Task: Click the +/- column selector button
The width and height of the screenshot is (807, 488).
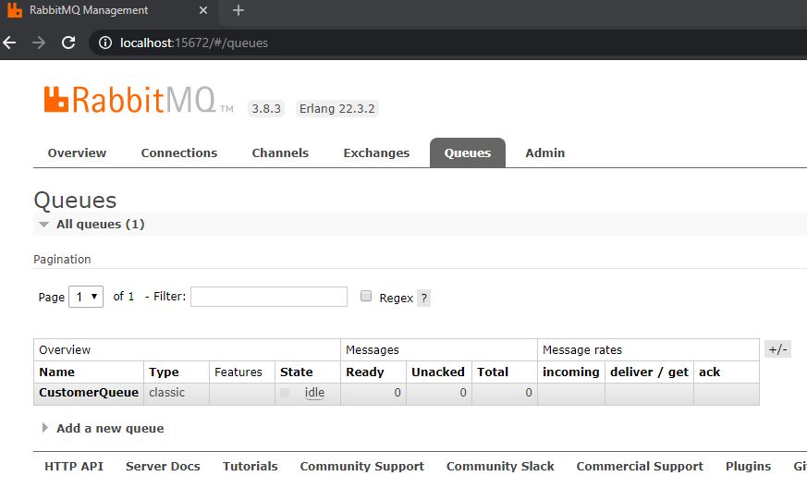Action: pyautogui.click(x=777, y=349)
